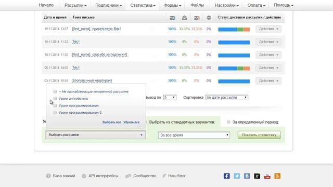This screenshot has height=187, width=333.
Task: Click delivery status bar for 05.11.2014 14:50 row
Action: (234, 68)
